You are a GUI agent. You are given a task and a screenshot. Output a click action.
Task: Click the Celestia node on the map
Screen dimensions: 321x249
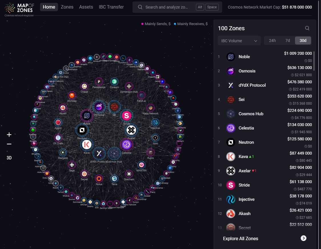pos(127,145)
